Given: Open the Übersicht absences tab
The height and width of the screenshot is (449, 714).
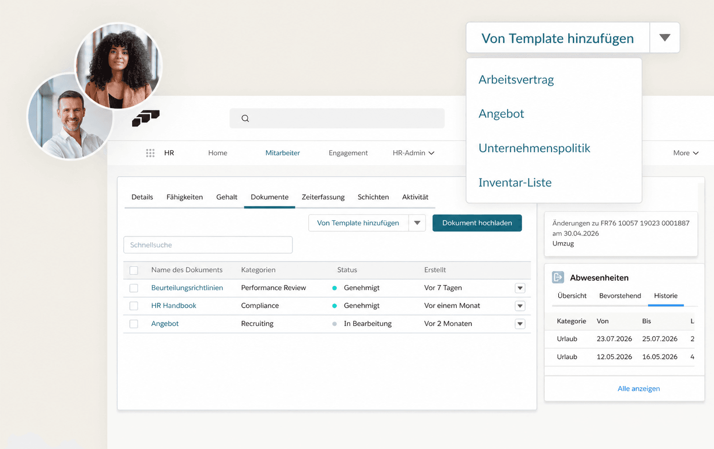Looking at the screenshot, I should (x=572, y=296).
